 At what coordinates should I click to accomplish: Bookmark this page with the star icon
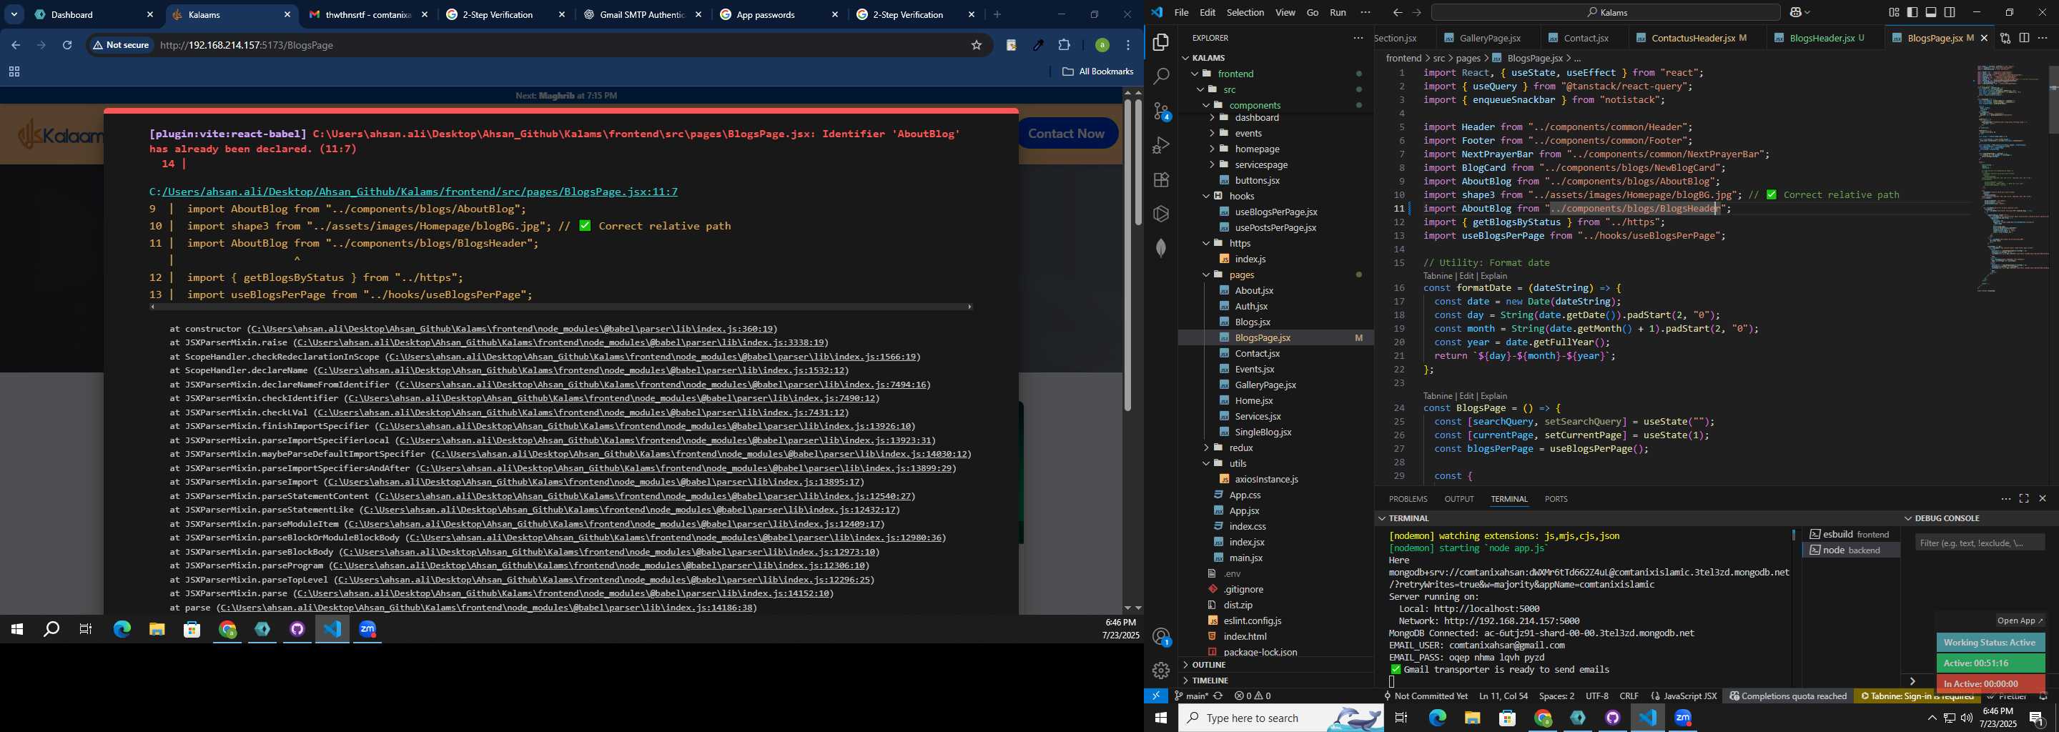point(976,46)
